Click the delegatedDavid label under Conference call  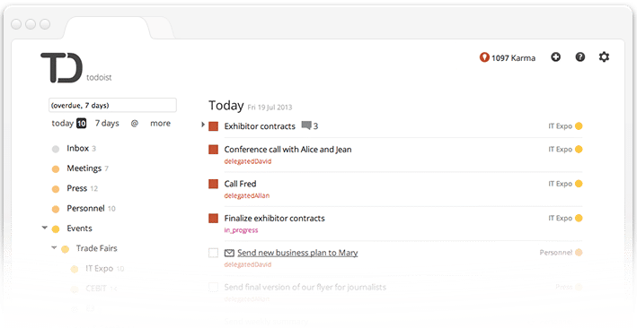click(x=248, y=161)
